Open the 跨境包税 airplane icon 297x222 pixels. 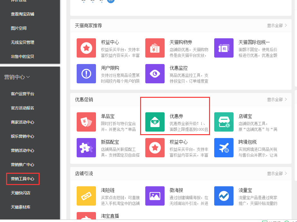coord(224,148)
